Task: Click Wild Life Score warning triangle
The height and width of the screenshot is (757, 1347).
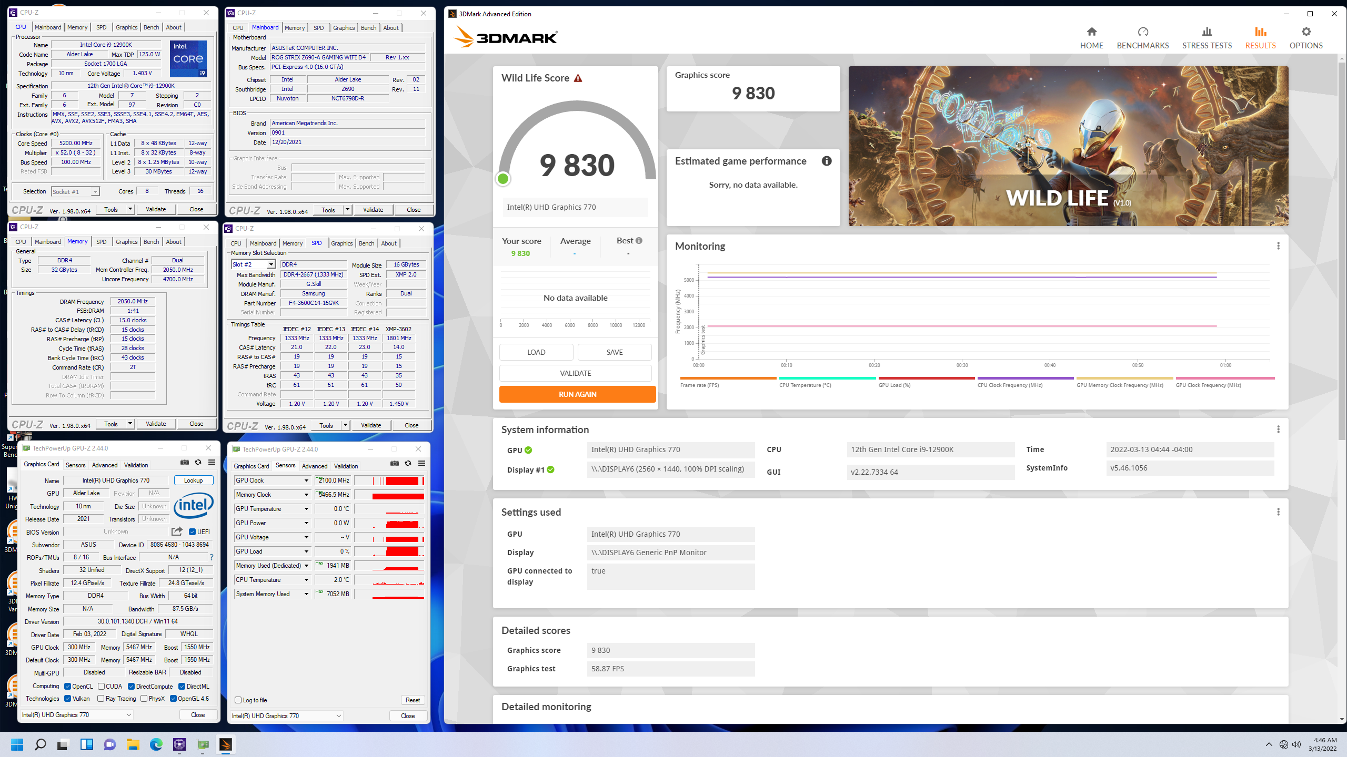Action: 578,78
